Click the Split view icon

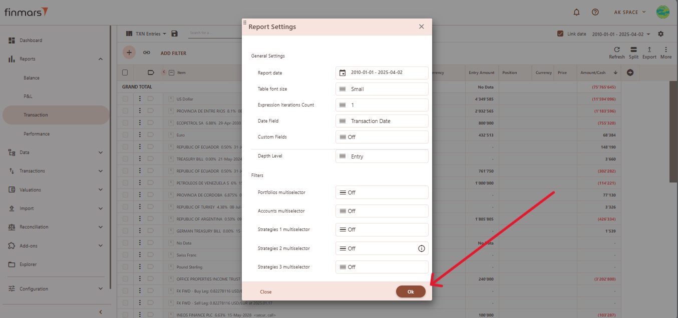[633, 50]
